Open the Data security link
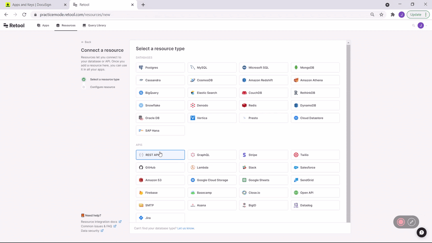This screenshot has width=432, height=243. pos(92,231)
